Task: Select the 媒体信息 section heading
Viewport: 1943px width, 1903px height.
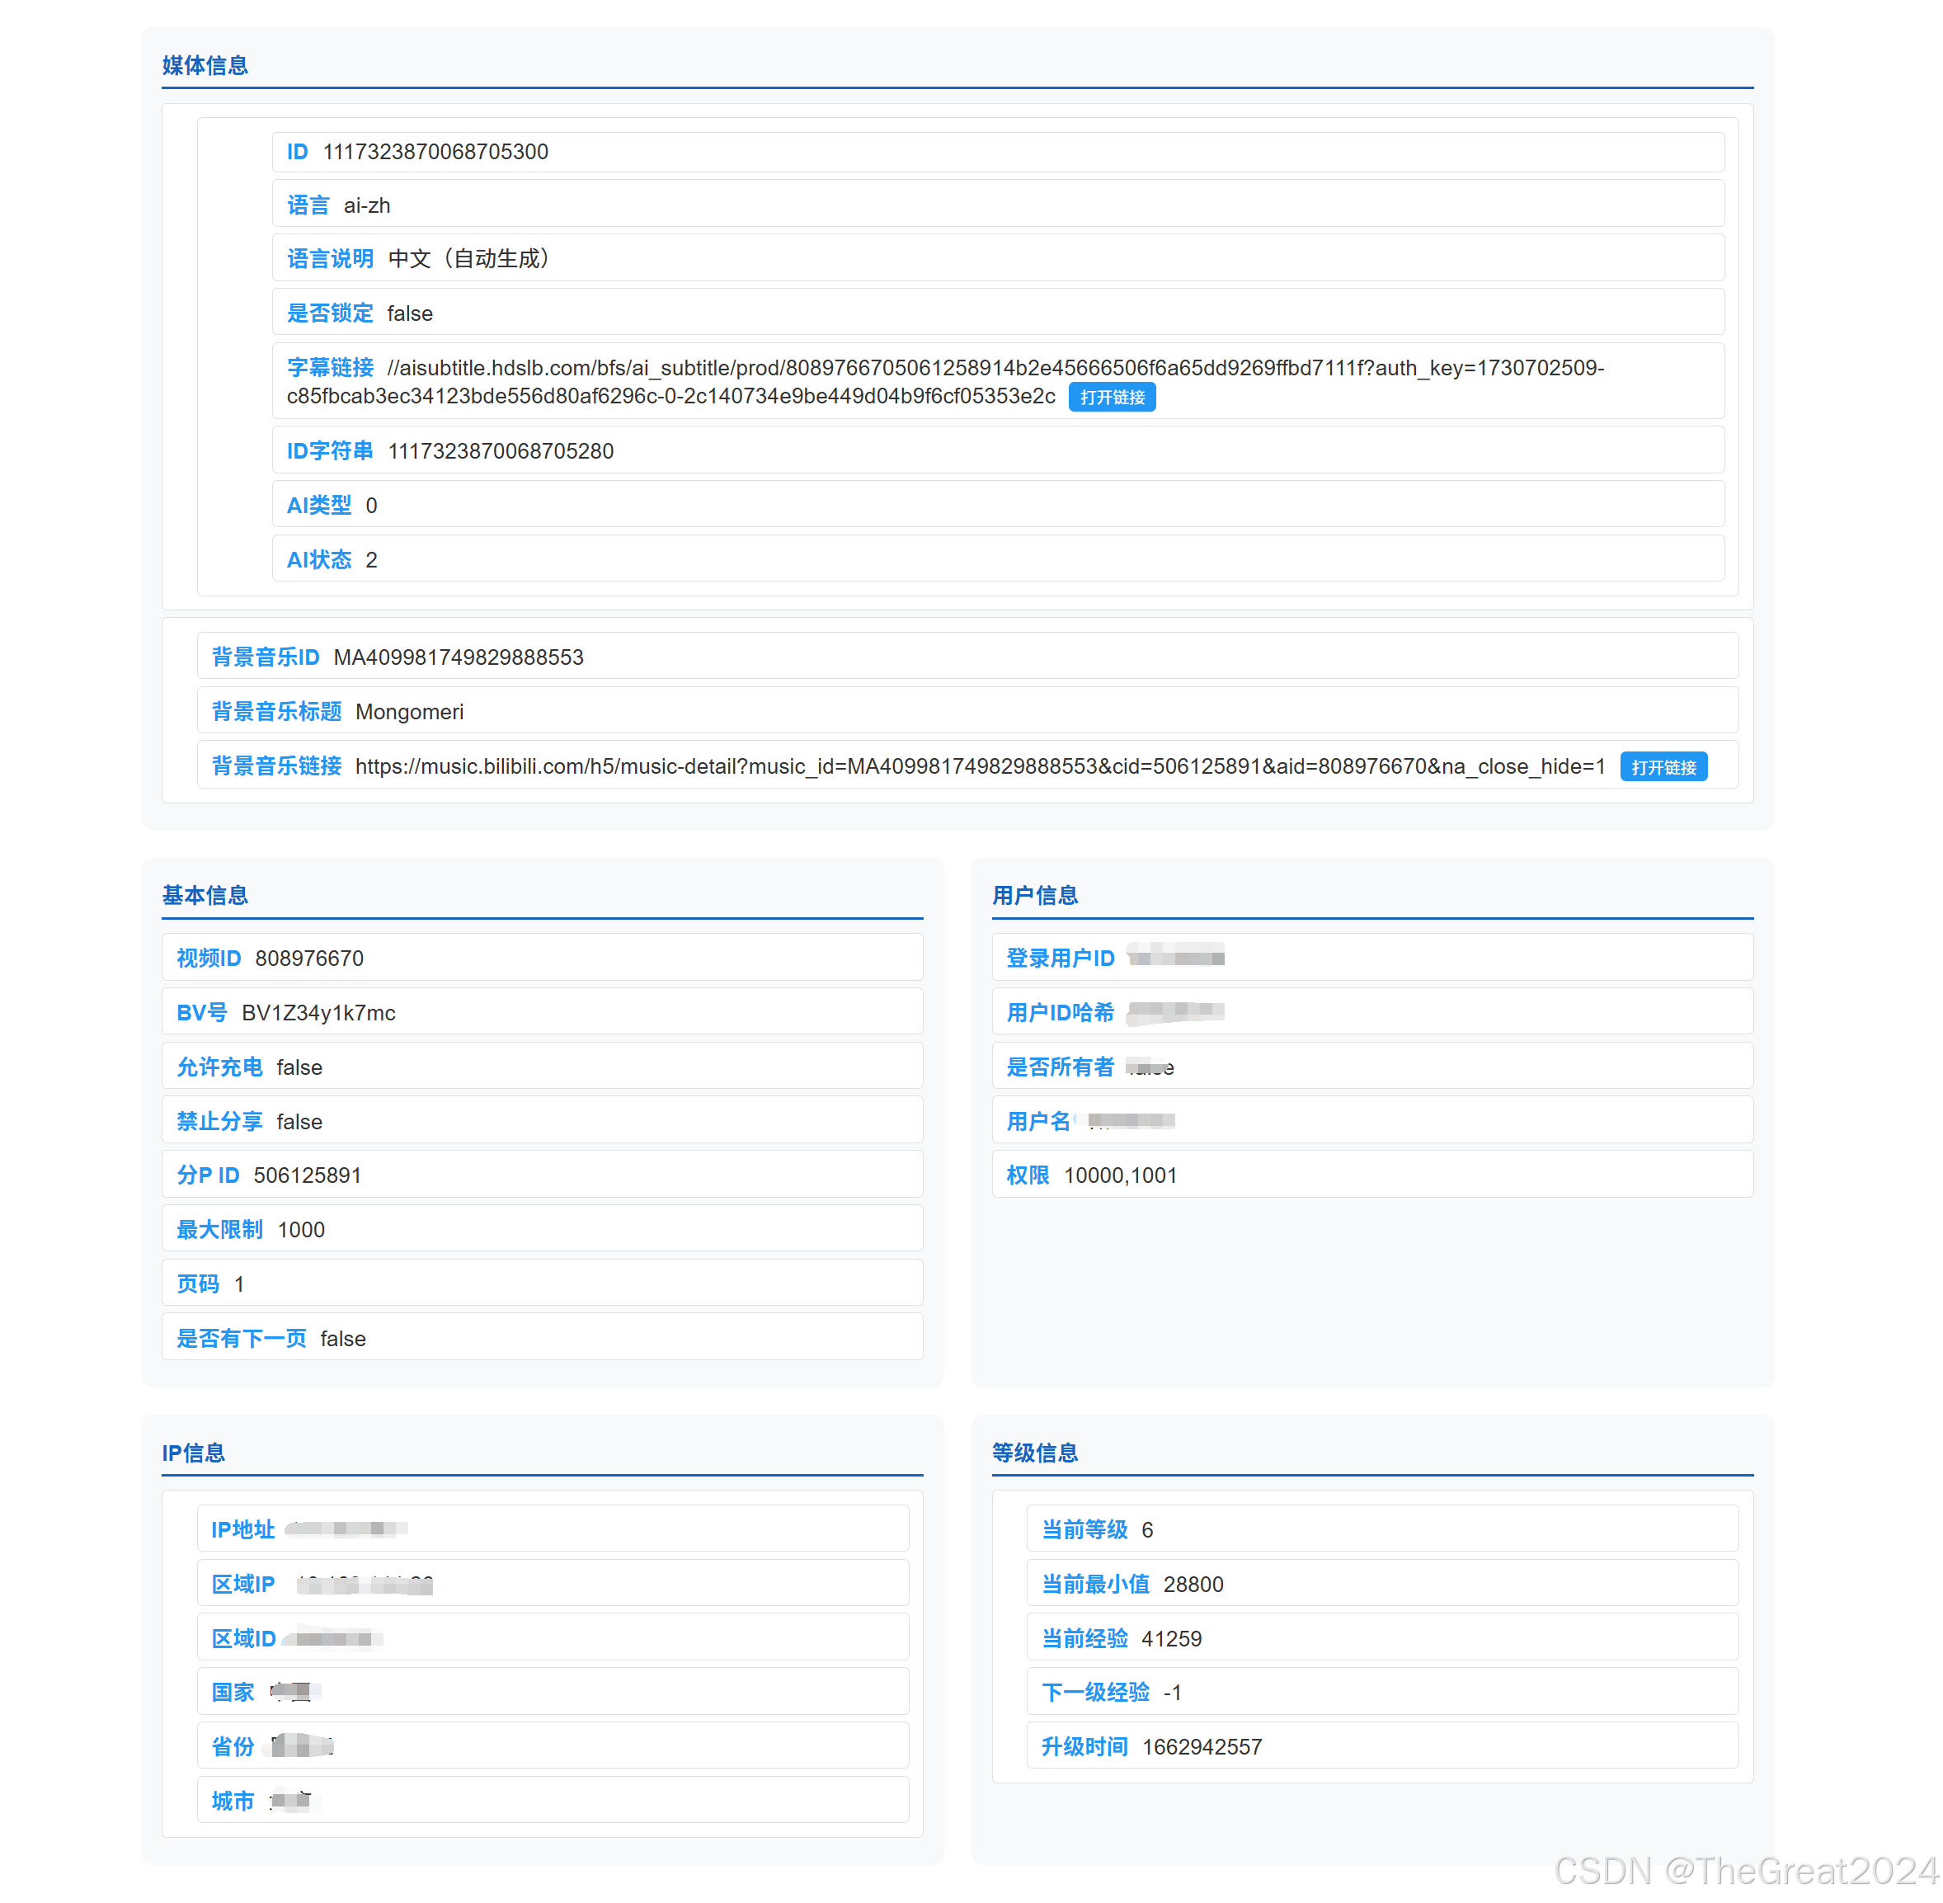Action: point(205,66)
